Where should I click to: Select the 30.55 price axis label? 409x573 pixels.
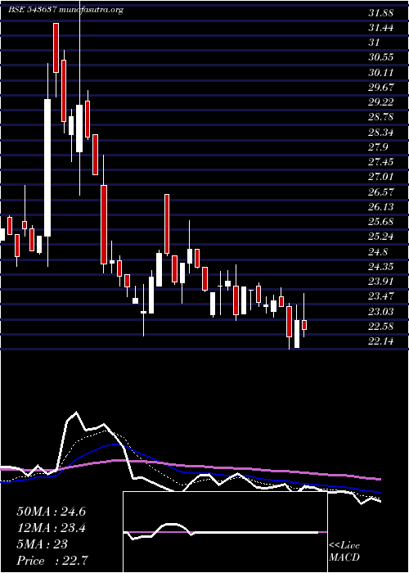click(x=381, y=57)
